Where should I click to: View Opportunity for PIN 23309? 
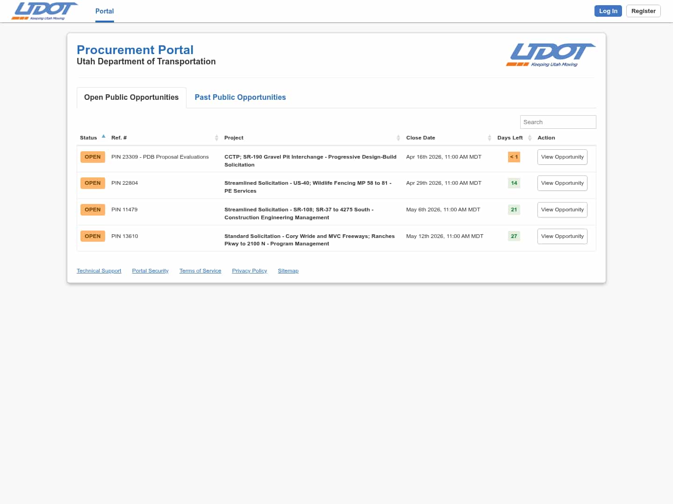click(562, 157)
